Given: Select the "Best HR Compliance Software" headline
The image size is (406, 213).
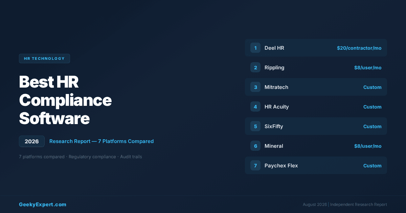Looking at the screenshot, I should (x=65, y=100).
